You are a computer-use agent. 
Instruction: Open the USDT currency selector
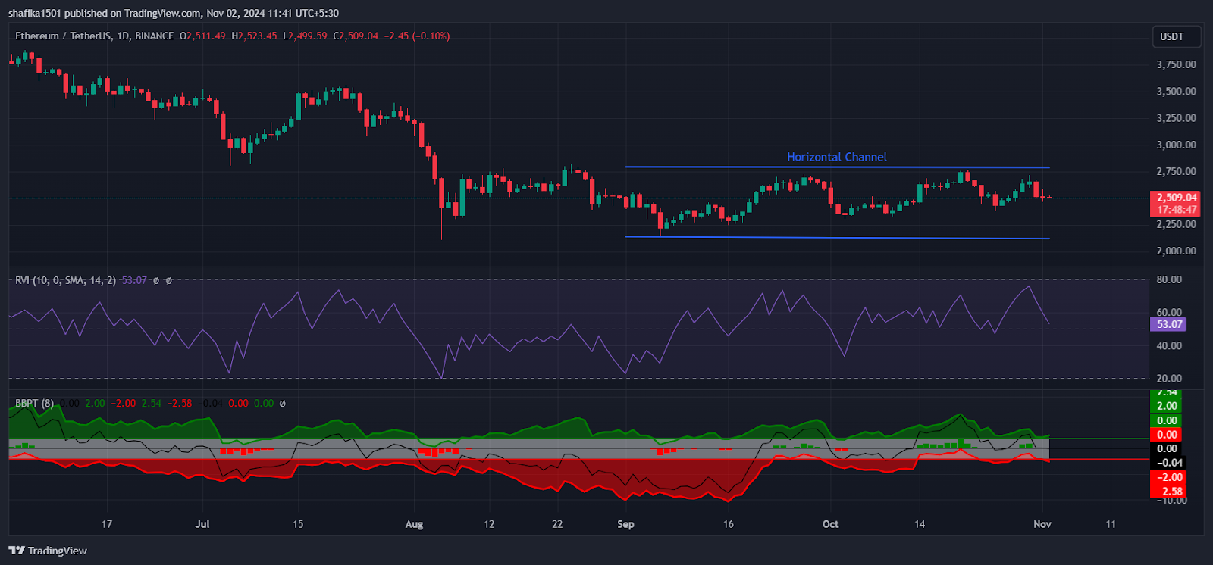pyautogui.click(x=1176, y=36)
